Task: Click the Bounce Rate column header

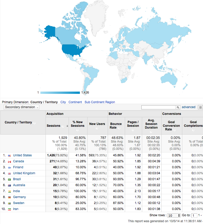Action: tap(117, 126)
